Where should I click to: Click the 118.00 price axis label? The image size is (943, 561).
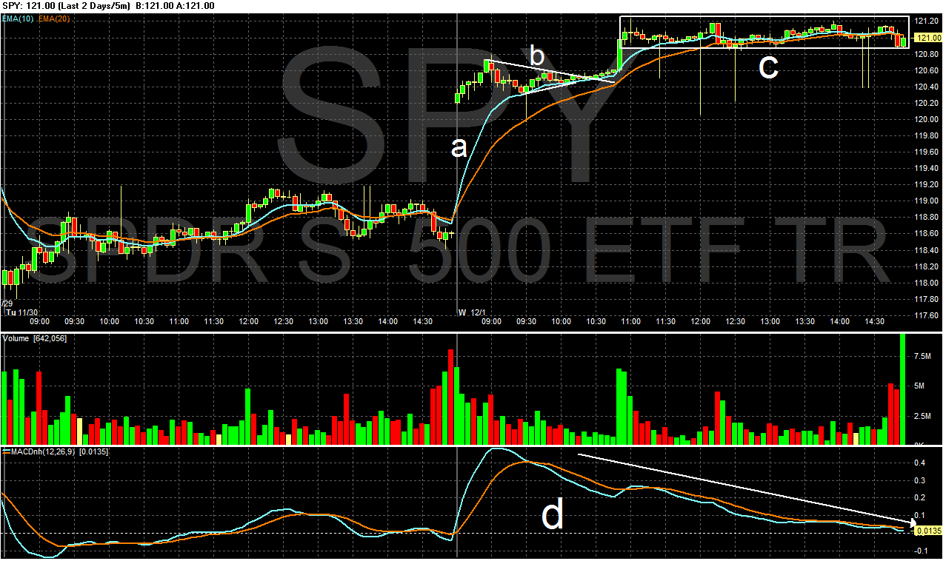pyautogui.click(x=928, y=283)
